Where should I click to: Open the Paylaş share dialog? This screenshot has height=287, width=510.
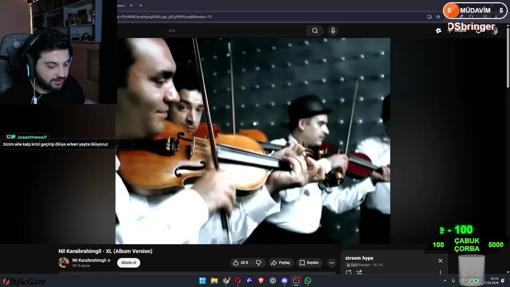point(280,263)
